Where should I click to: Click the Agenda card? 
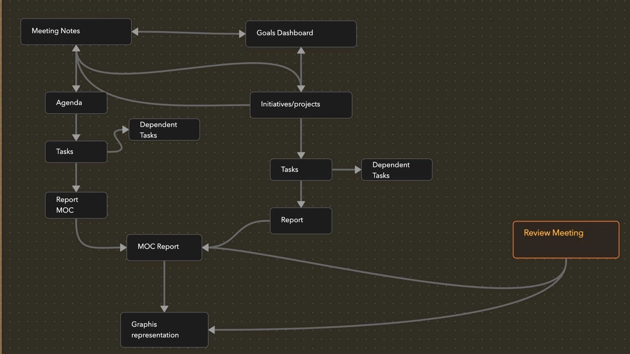click(76, 103)
